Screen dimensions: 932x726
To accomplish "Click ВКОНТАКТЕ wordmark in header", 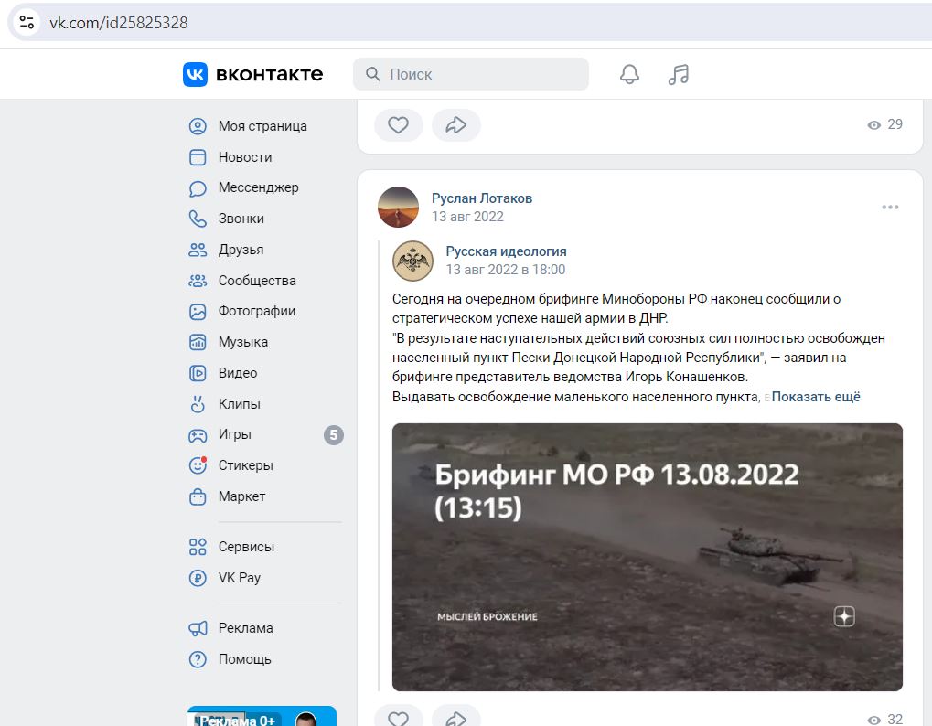I will coord(269,74).
